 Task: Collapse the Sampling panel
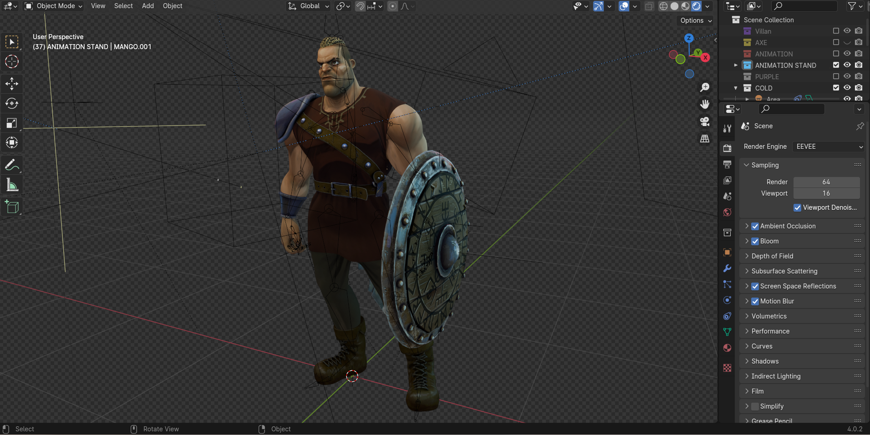(x=747, y=165)
